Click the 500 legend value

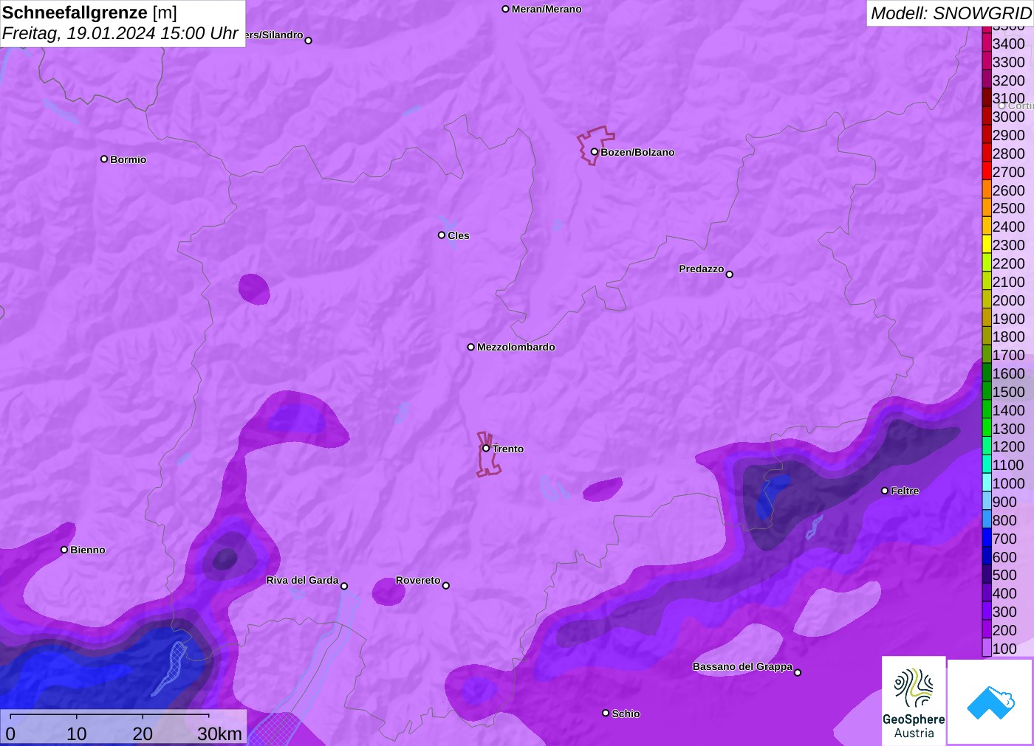pos(1004,575)
